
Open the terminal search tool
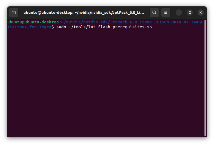pos(154,13)
